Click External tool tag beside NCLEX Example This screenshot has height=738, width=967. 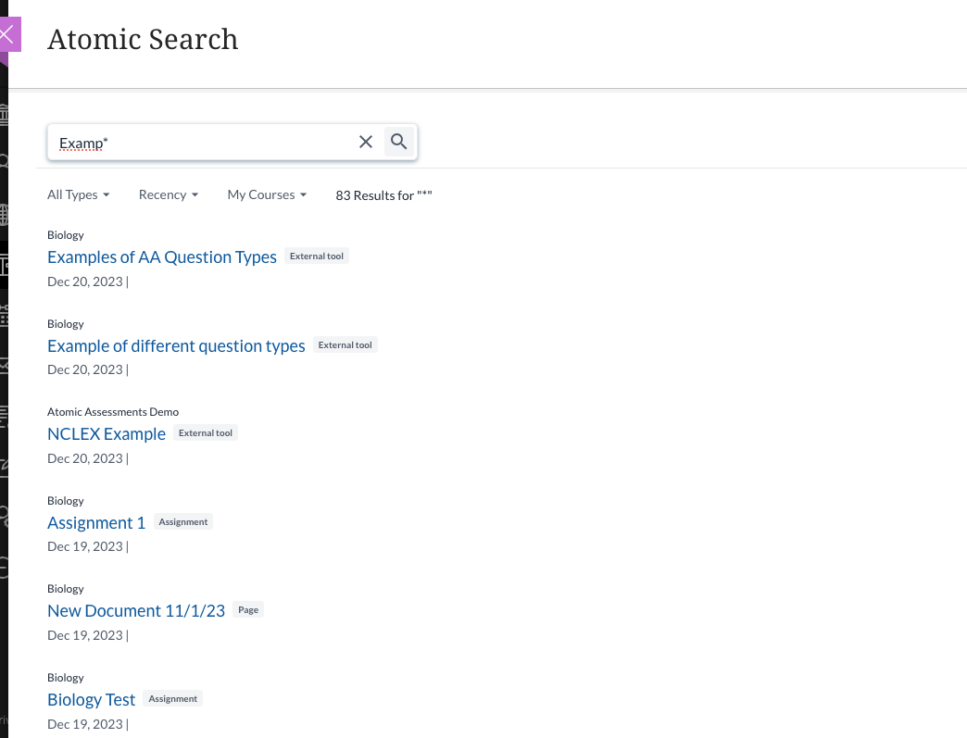[x=206, y=433]
